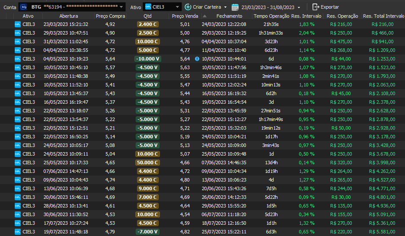Click the Res. Operação column header
The image size is (405, 236).
pos(343,16)
